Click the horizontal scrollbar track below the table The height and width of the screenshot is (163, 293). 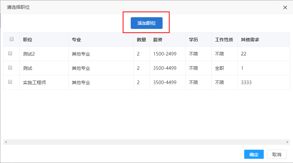pyautogui.click(x=146, y=142)
